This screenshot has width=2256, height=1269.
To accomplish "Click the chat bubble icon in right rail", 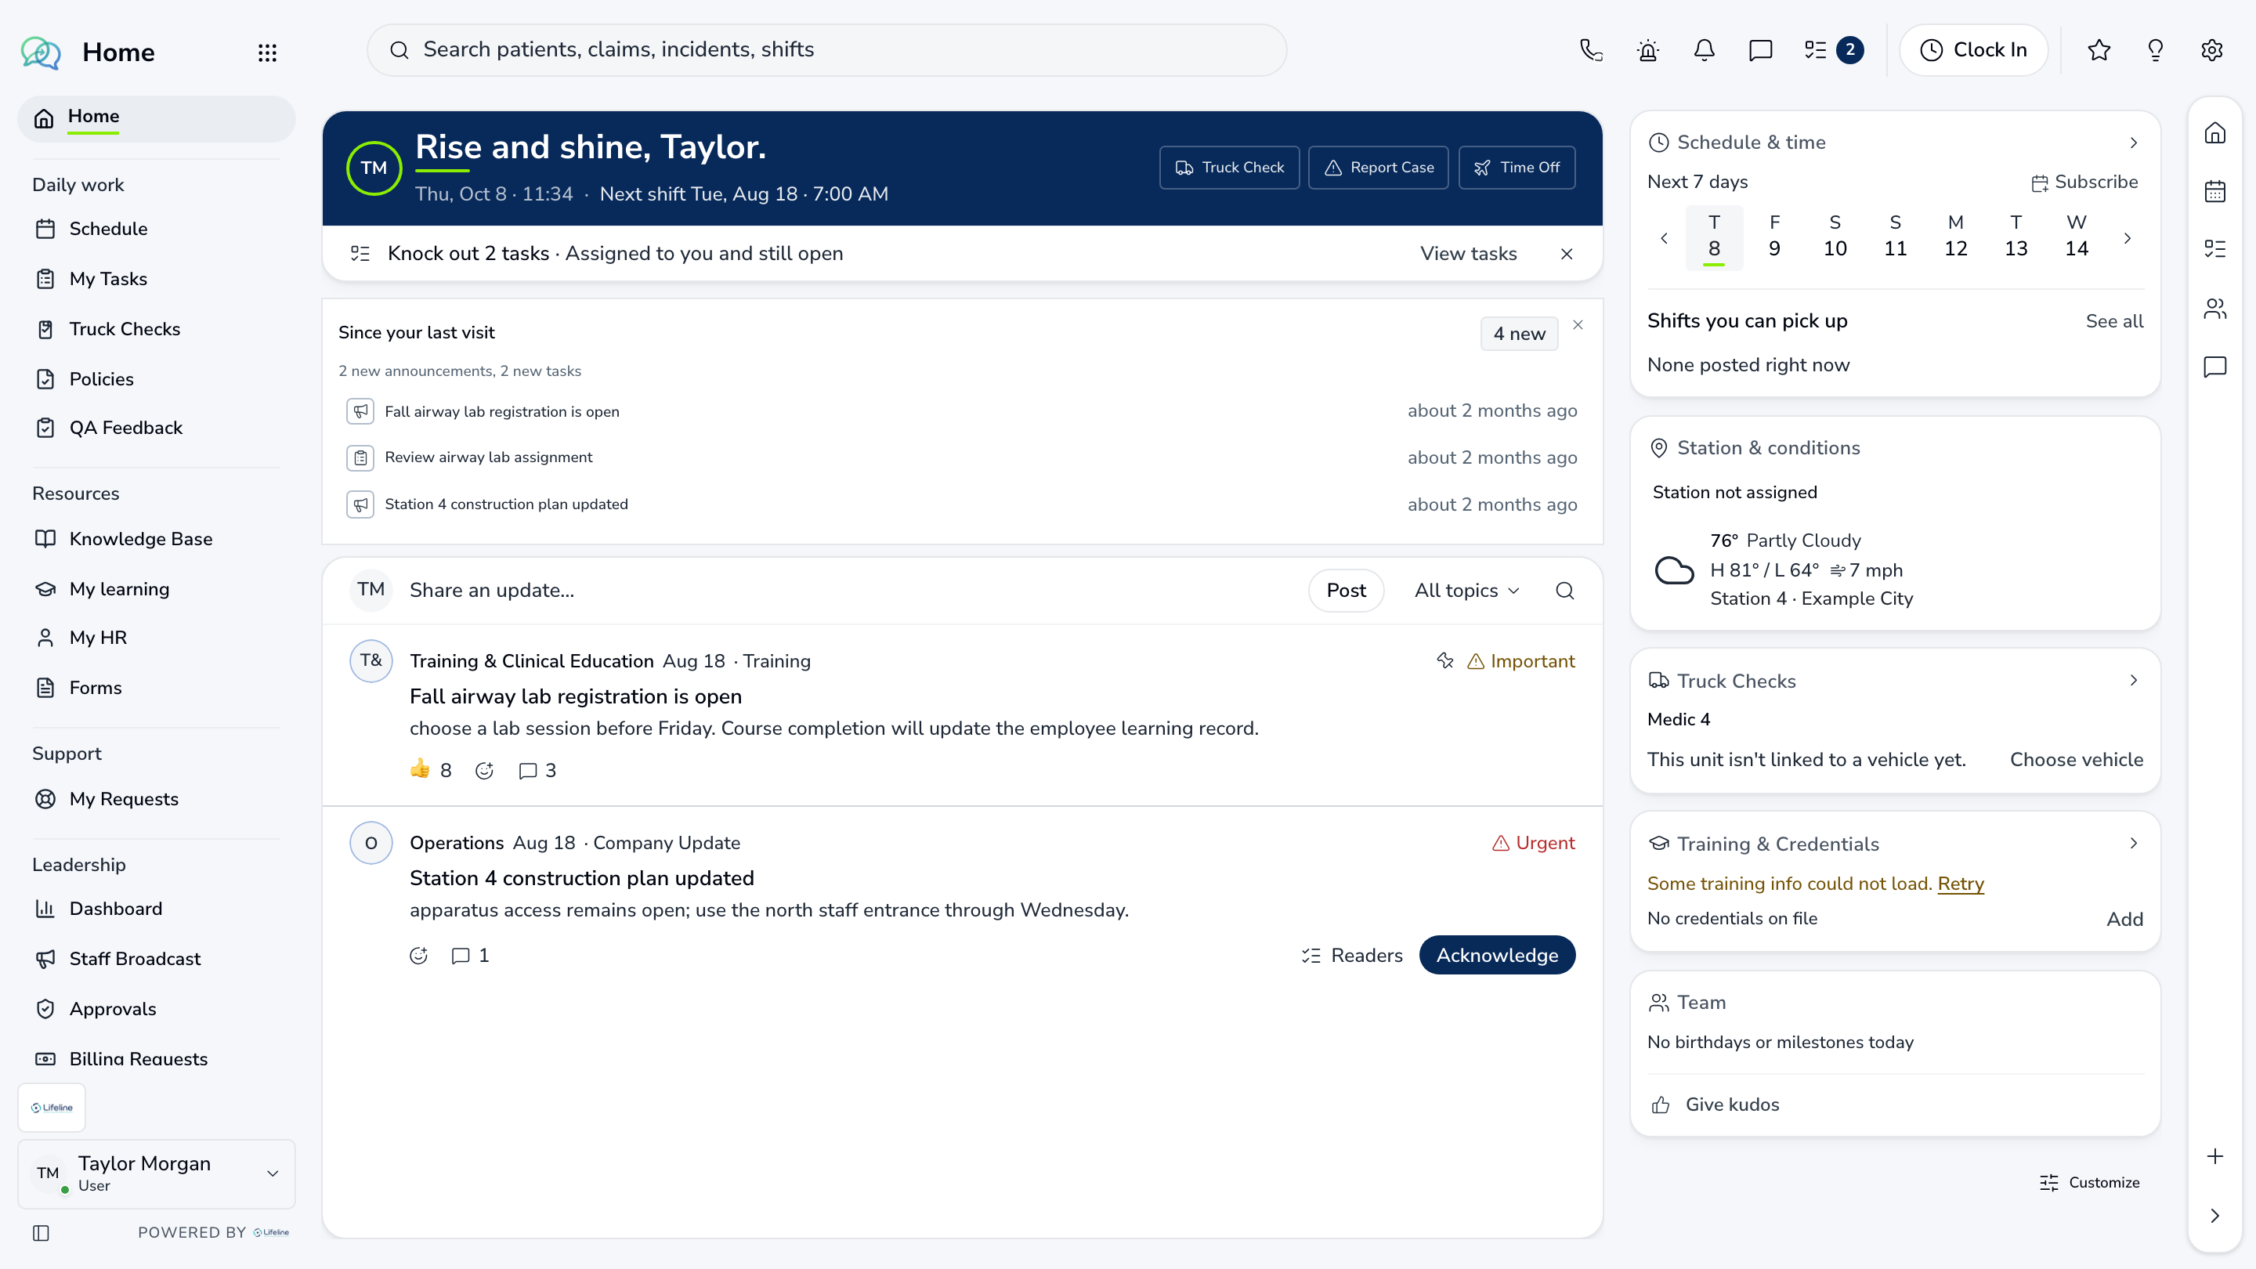I will (2214, 366).
